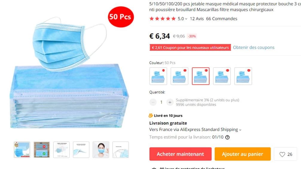Image resolution: width=301 pixels, height=169 pixels.
Task: Click the five-star rating icons
Action: pos(162,19)
